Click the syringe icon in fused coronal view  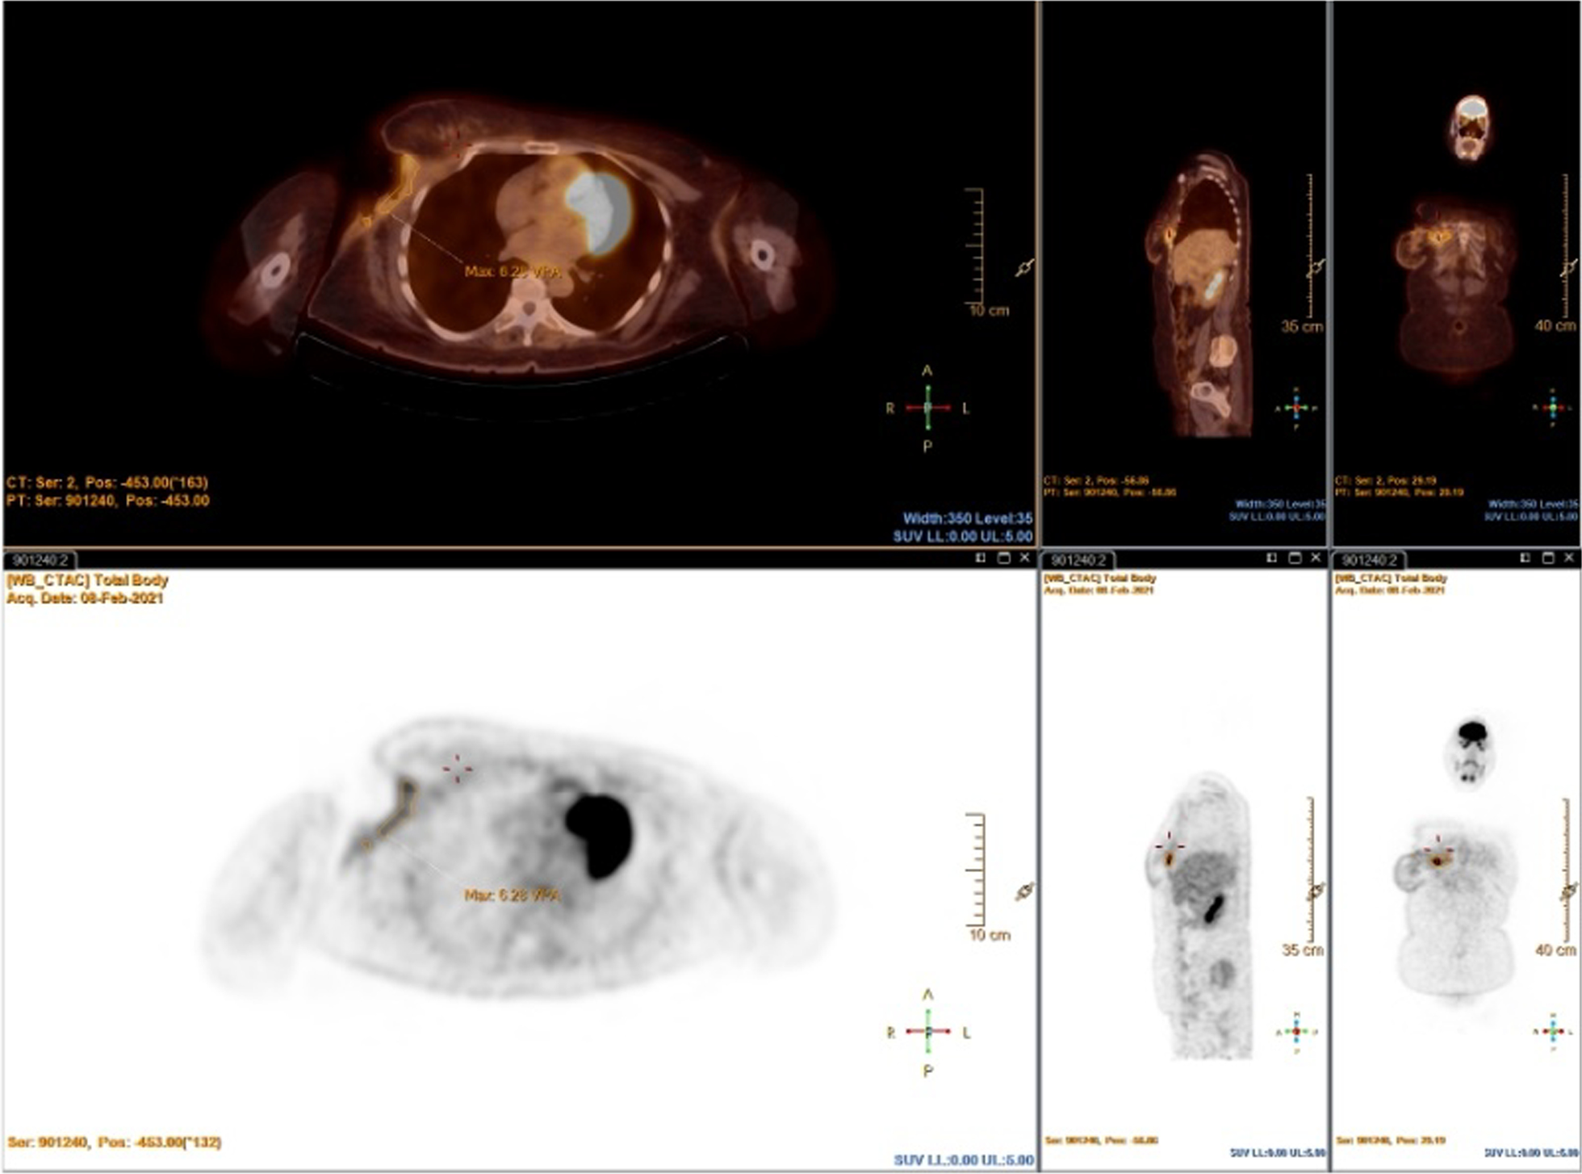(x=1569, y=268)
